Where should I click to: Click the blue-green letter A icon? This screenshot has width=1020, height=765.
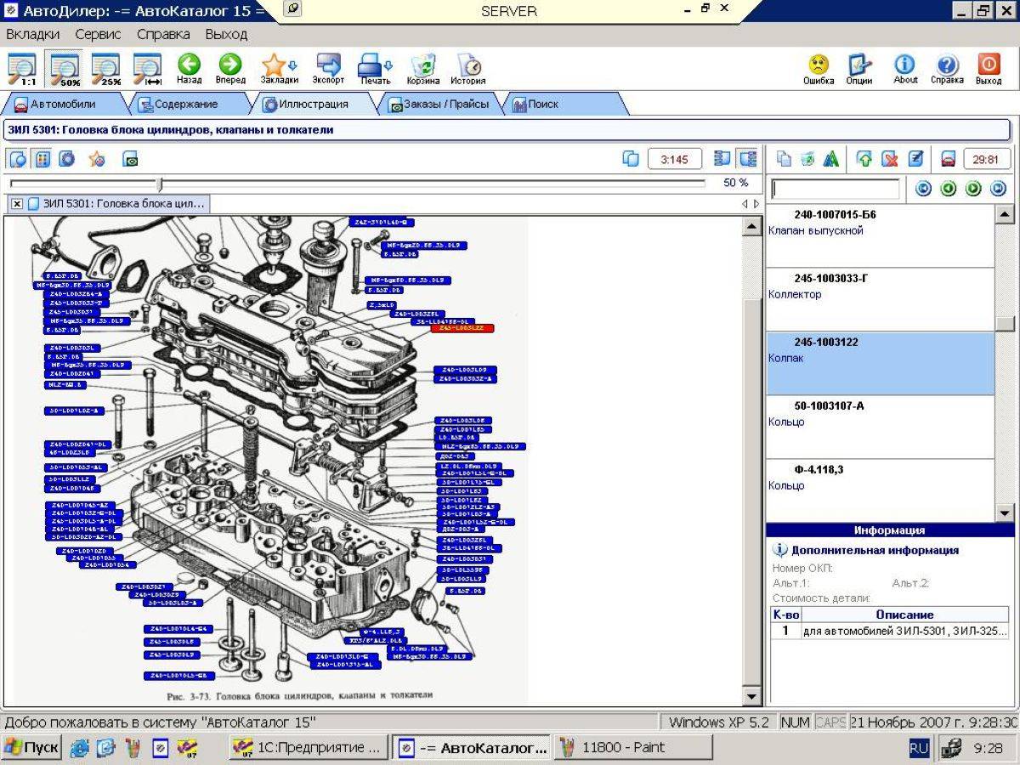[832, 159]
